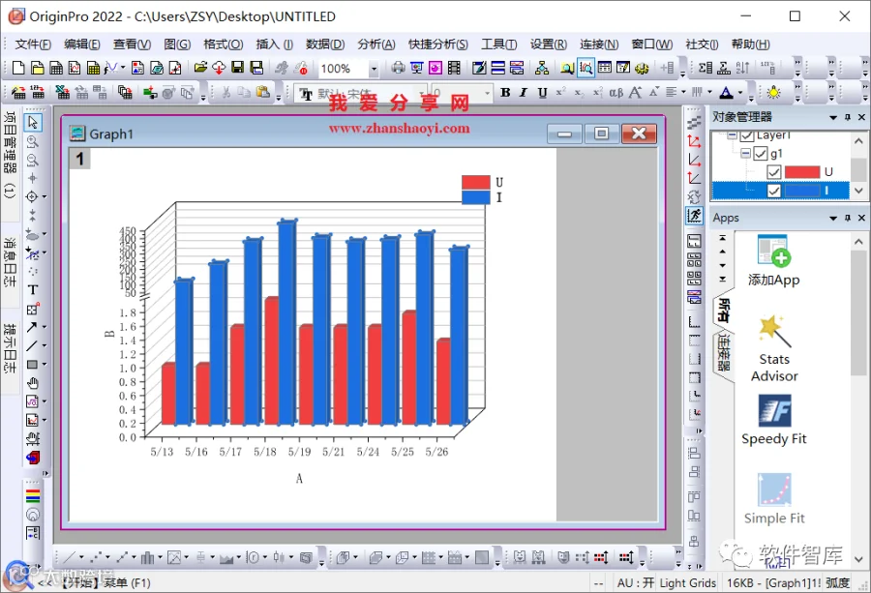871x593 pixels.
Task: Select the hand Pan tool
Action: point(33,383)
